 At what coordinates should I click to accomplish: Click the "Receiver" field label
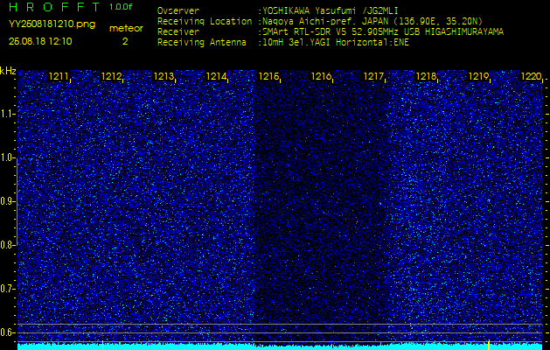178,32
